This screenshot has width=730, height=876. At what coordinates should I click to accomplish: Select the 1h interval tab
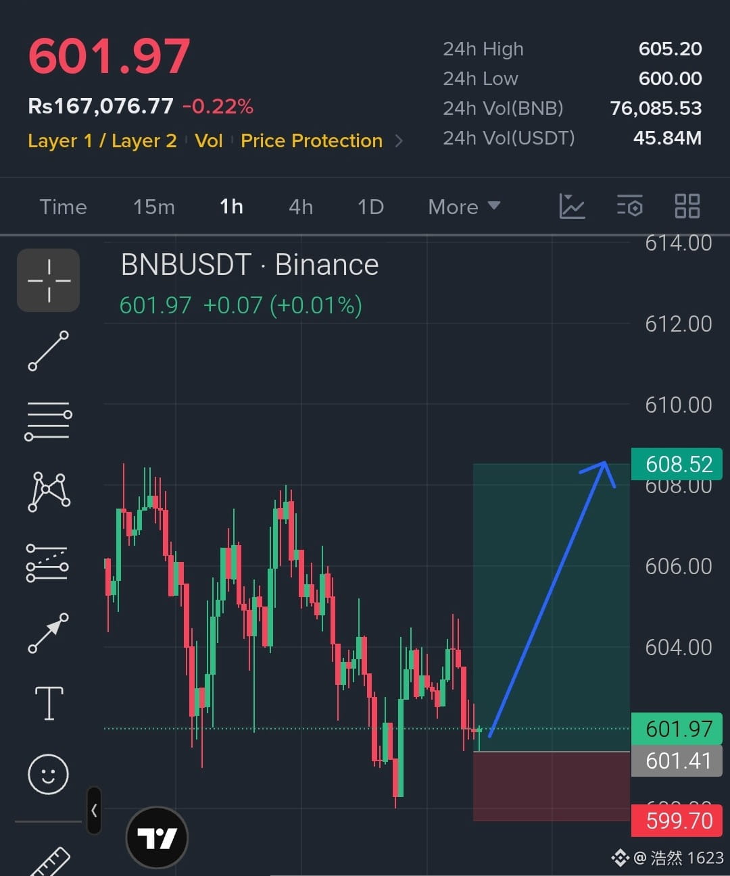(232, 207)
